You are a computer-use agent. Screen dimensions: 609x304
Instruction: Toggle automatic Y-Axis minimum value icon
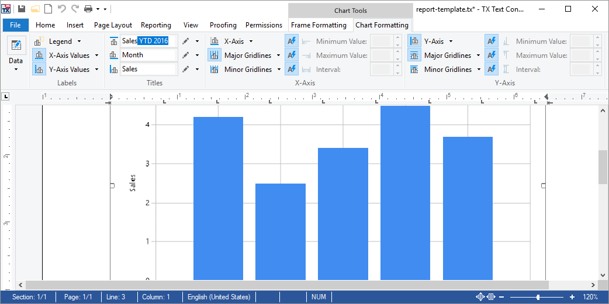(492, 41)
